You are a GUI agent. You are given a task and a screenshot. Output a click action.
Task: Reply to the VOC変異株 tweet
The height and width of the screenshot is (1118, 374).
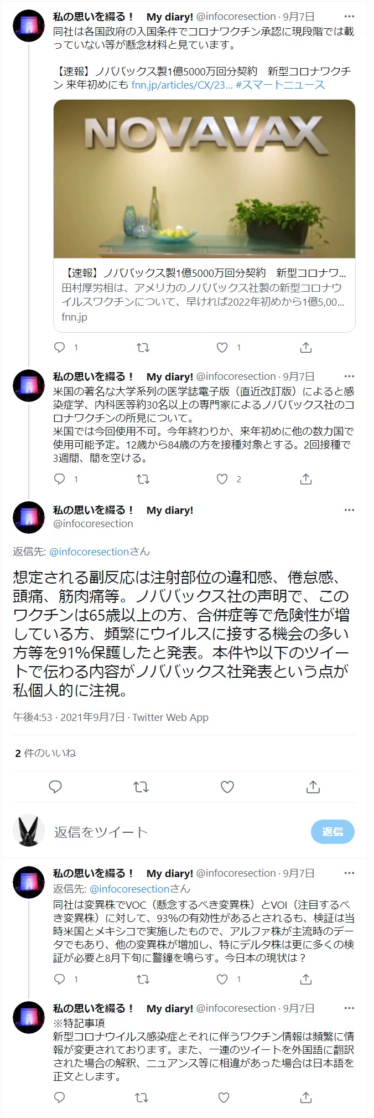click(60, 979)
